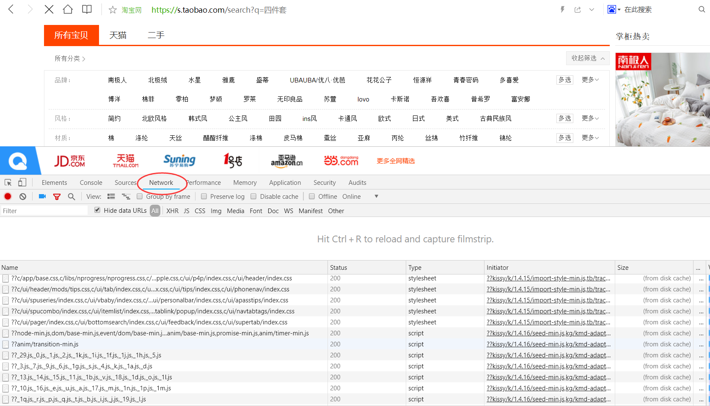Click the browser home icon

click(x=68, y=9)
